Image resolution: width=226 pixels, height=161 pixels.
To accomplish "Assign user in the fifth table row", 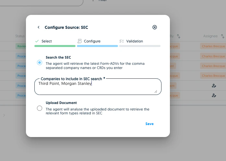I will tap(214, 86).
